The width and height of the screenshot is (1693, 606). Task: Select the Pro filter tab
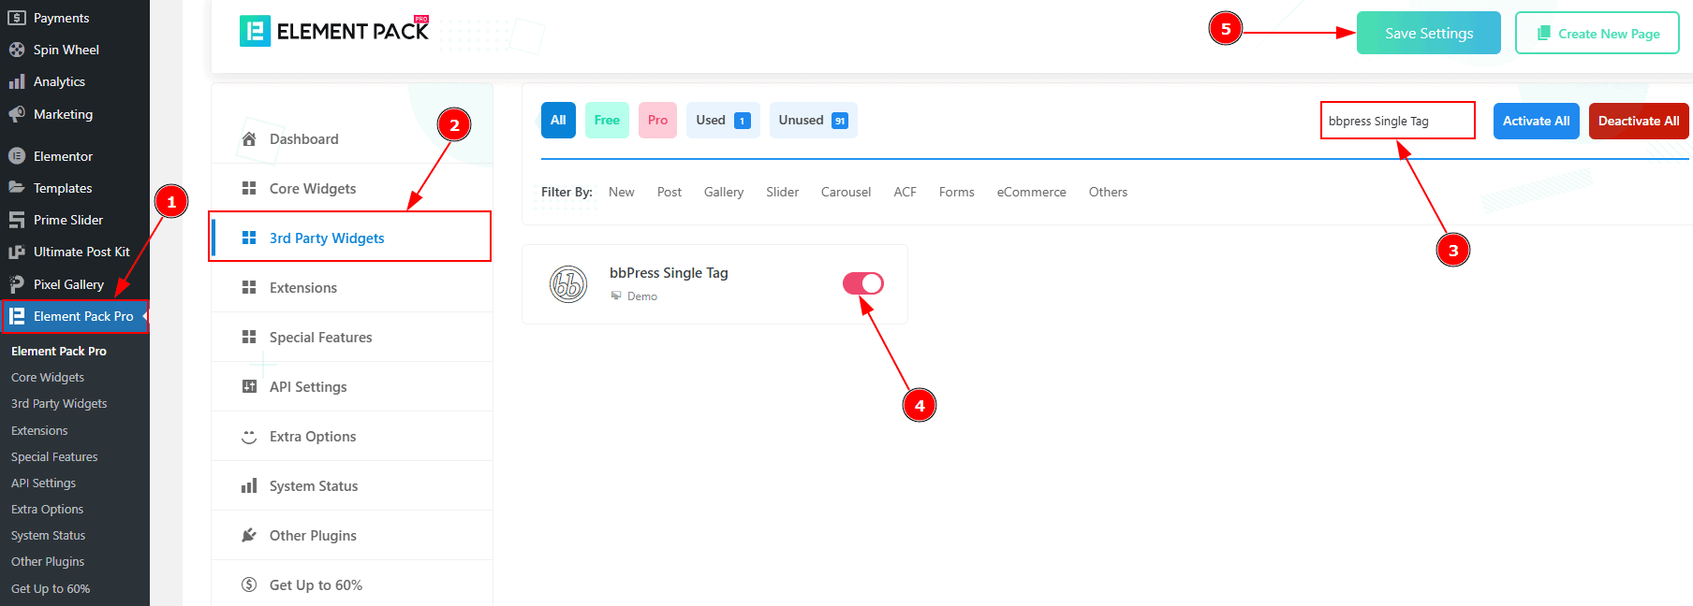(x=657, y=121)
